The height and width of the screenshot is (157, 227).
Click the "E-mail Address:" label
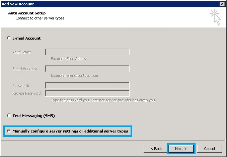[x=25, y=69]
